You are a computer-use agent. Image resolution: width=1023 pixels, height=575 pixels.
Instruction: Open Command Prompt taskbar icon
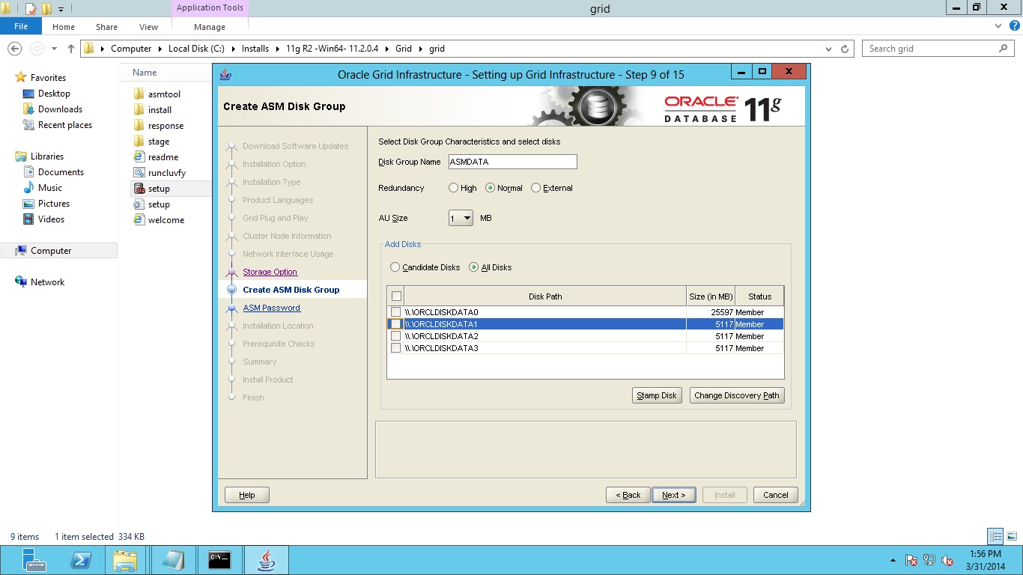pos(219,560)
